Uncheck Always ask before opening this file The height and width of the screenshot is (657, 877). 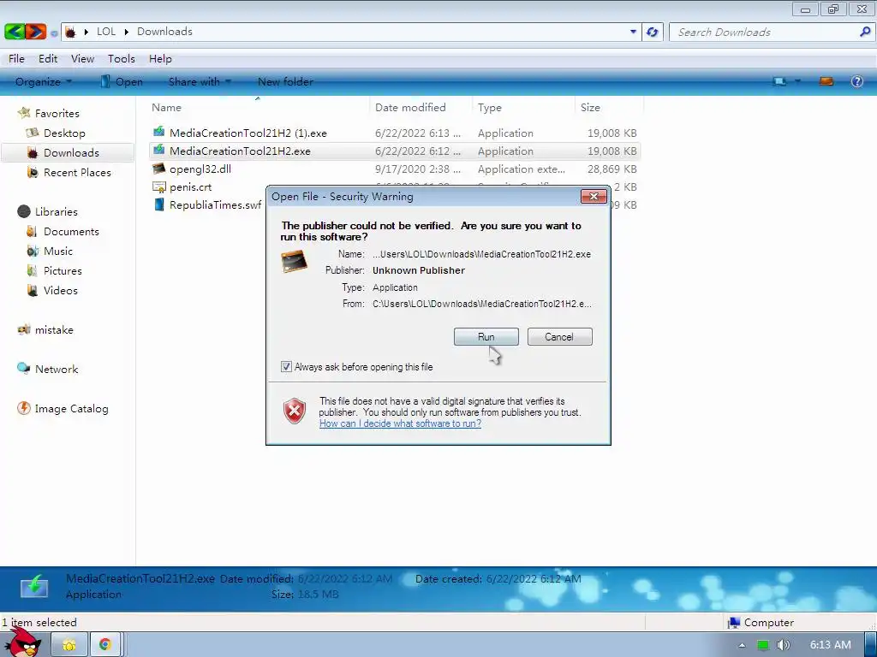pyautogui.click(x=286, y=367)
